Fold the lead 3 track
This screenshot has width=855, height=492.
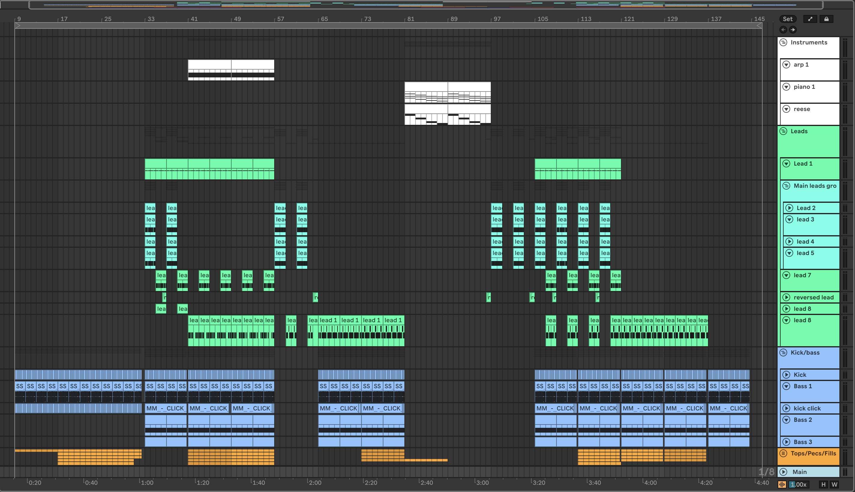click(790, 219)
